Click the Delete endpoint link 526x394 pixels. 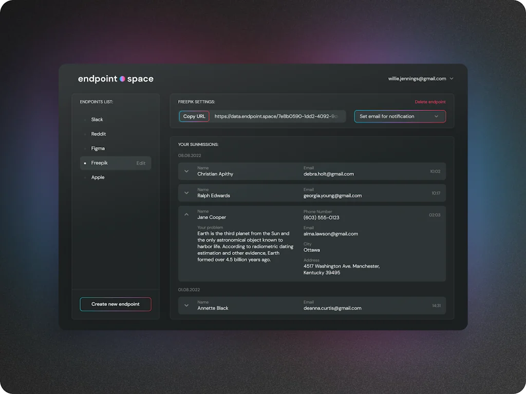pos(430,102)
